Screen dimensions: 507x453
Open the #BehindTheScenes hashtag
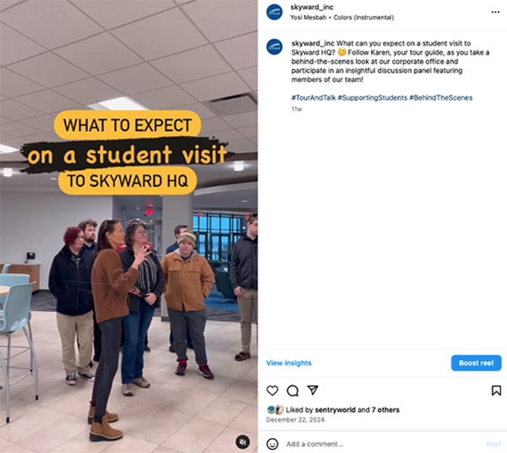441,98
